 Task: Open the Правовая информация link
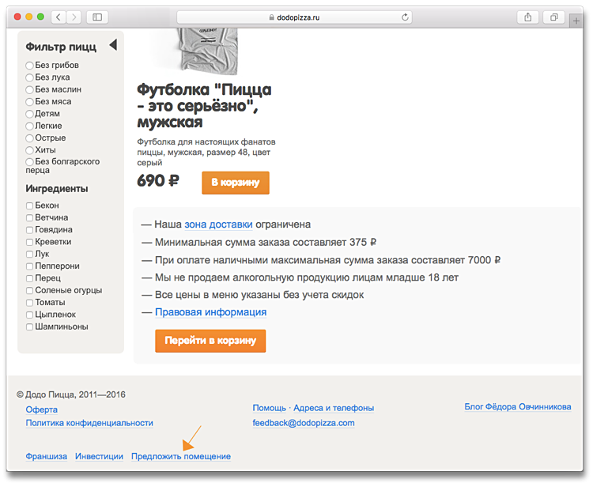click(210, 312)
